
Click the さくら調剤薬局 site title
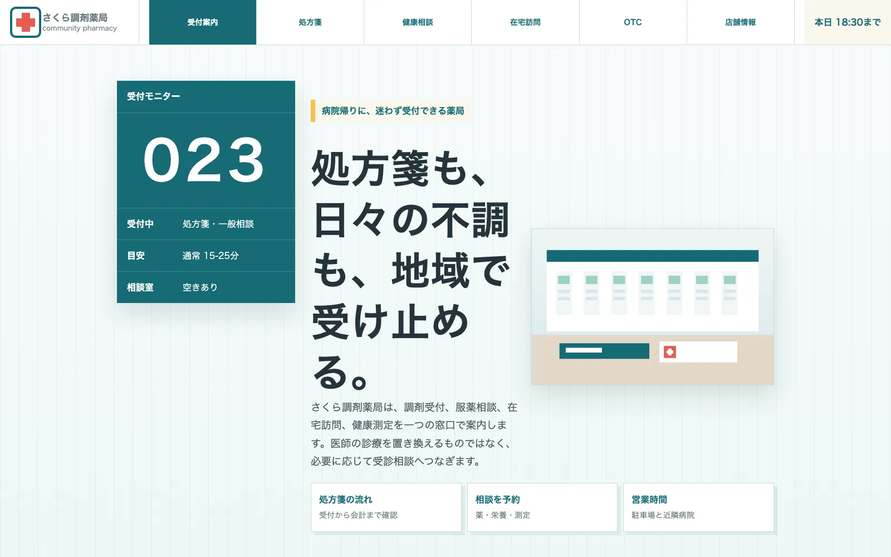pyautogui.click(x=75, y=18)
